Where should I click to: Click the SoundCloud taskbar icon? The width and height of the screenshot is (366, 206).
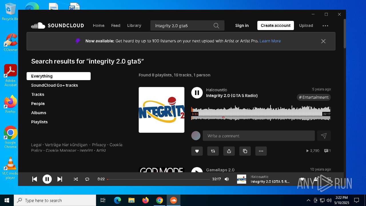pyautogui.click(x=174, y=200)
